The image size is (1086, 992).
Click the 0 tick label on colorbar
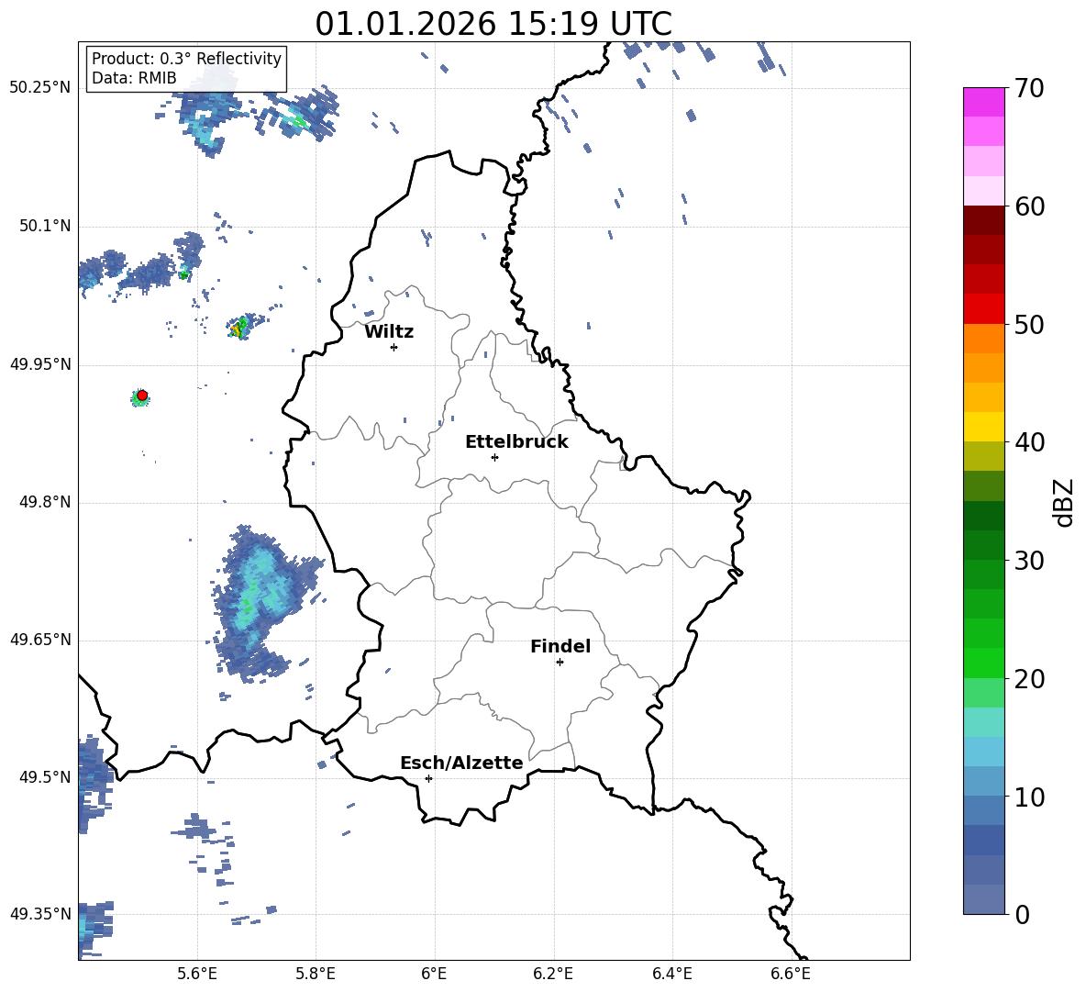coord(1022,914)
